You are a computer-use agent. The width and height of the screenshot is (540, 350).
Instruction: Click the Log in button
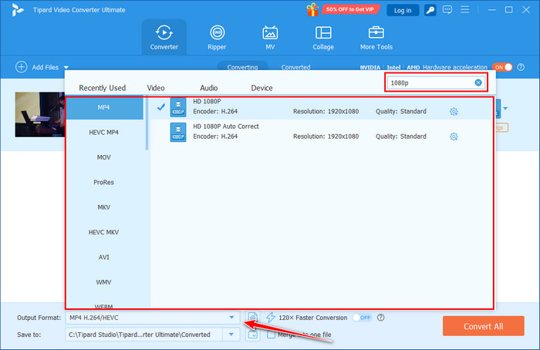(x=403, y=10)
